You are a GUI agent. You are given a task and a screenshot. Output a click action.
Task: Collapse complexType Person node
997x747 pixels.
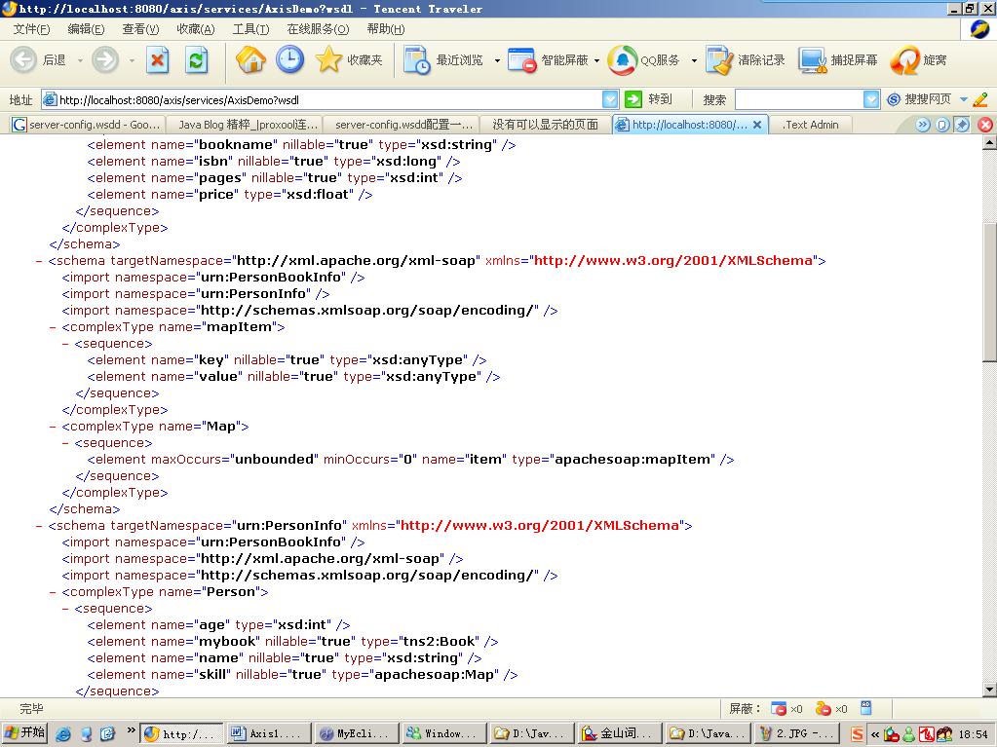53,592
